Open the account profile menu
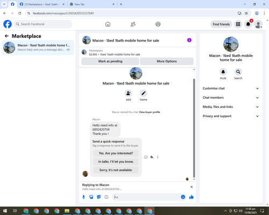Viewport: 269px width, 215px height. [x=258, y=24]
